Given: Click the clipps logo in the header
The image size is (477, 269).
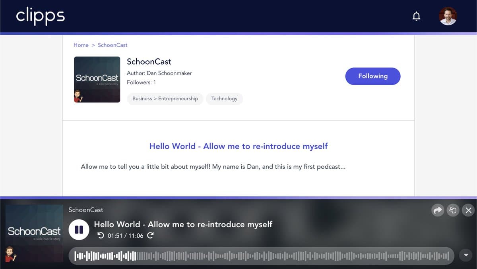Looking at the screenshot, I should [x=40, y=16].
